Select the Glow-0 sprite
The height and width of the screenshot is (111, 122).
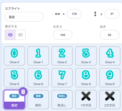[14, 56]
